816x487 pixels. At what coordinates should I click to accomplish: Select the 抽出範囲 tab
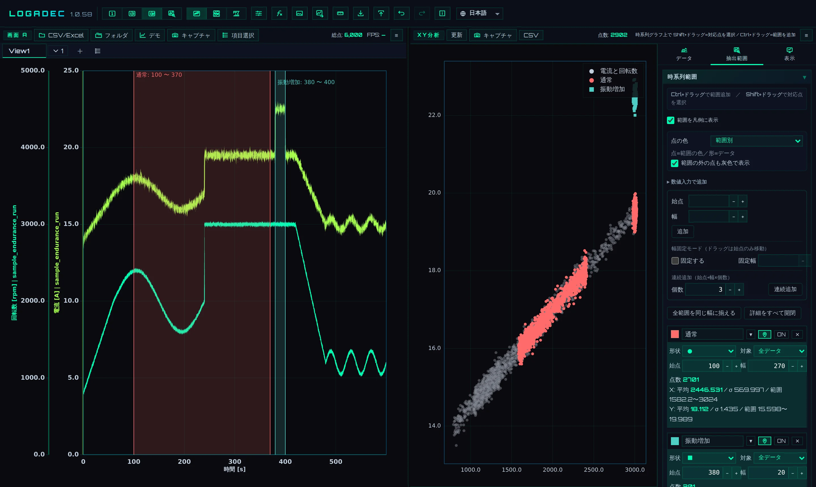click(x=737, y=54)
